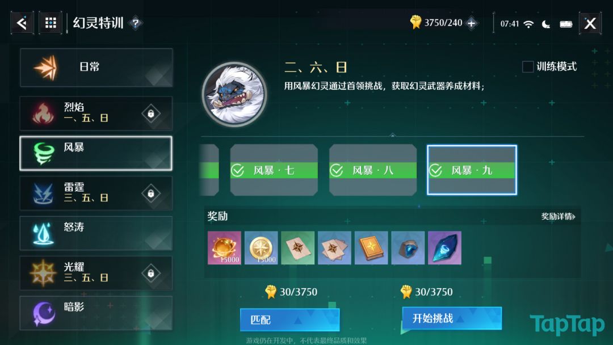The height and width of the screenshot is (345, 613).
Task: View the purple crystal reward item
Action: pyautogui.click(x=444, y=248)
